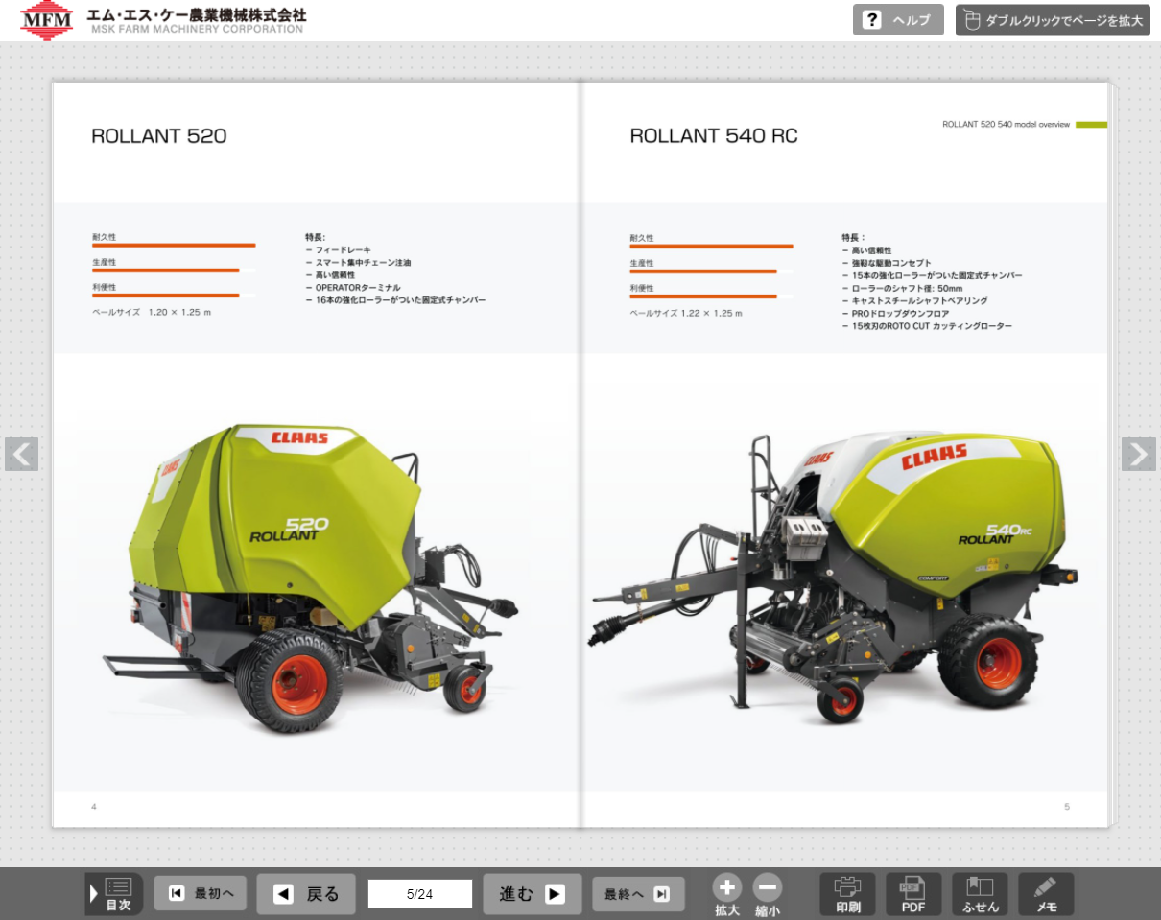Go back one page with 戻る
The width and height of the screenshot is (1161, 920).
pos(306,894)
